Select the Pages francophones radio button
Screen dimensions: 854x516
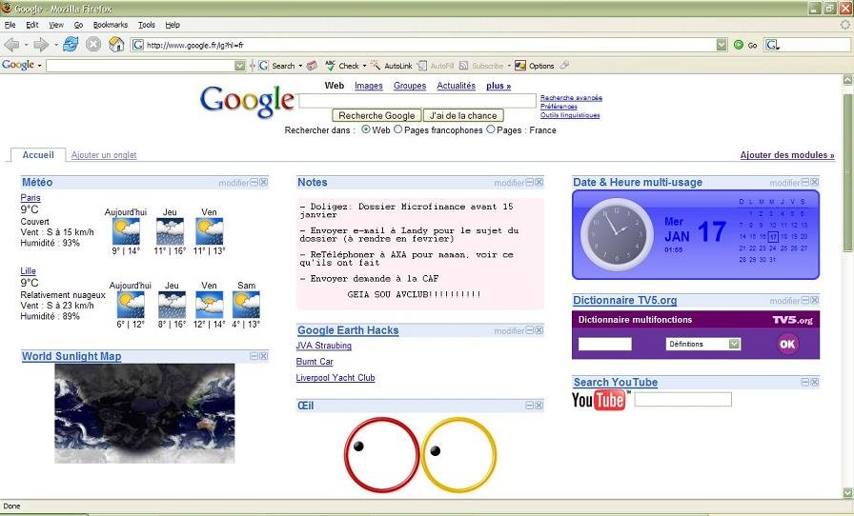(398, 129)
